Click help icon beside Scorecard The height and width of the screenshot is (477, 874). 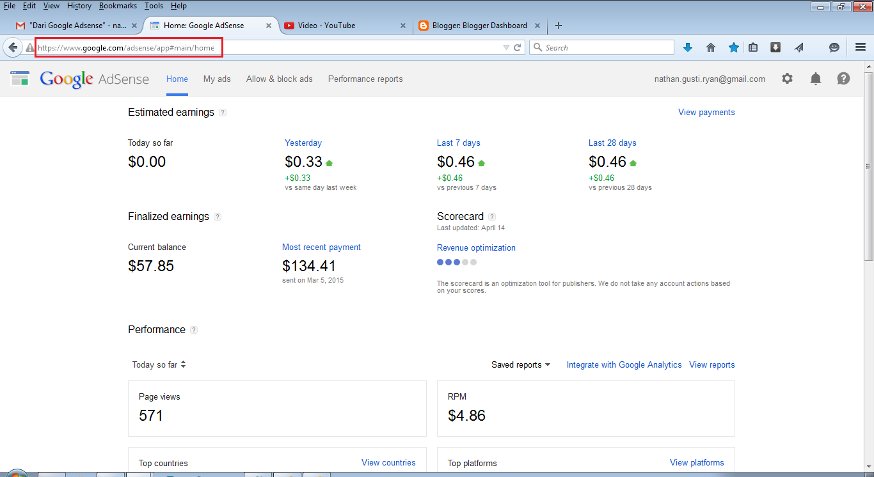(492, 217)
